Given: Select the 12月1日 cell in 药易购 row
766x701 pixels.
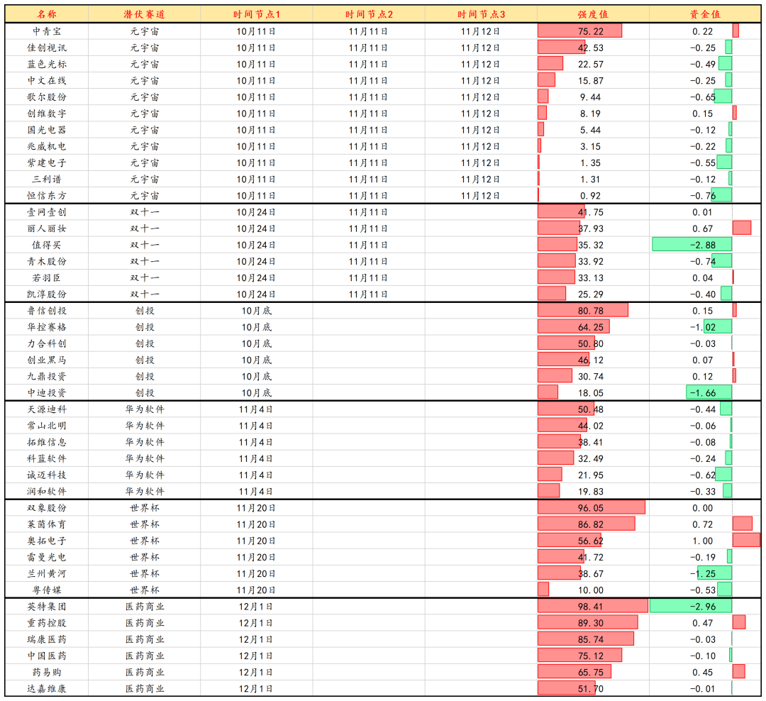Looking at the screenshot, I should tap(256, 672).
